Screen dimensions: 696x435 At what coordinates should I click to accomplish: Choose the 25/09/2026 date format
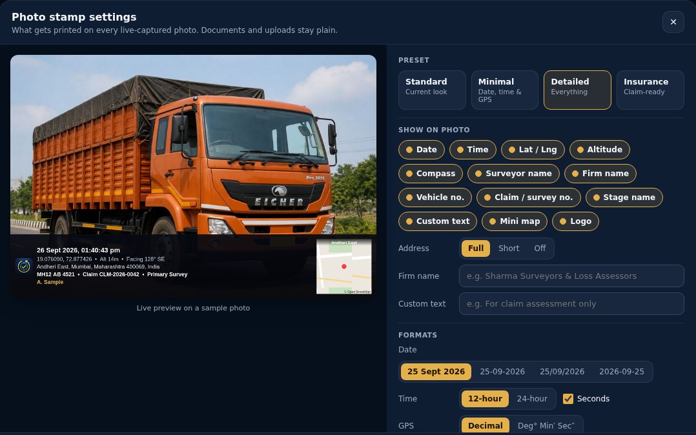point(562,372)
